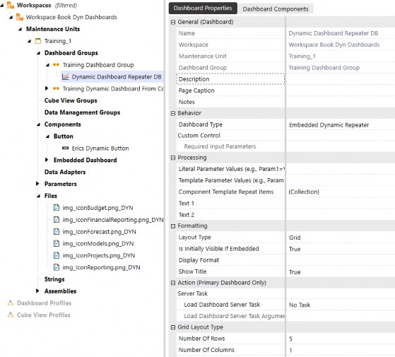Click the Cube View Profiles icon

tap(11, 315)
